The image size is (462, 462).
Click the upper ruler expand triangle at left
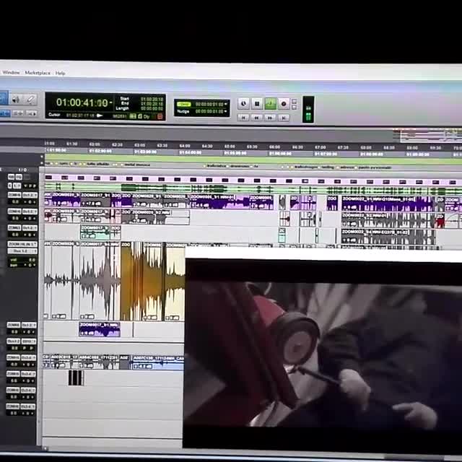[42, 157]
